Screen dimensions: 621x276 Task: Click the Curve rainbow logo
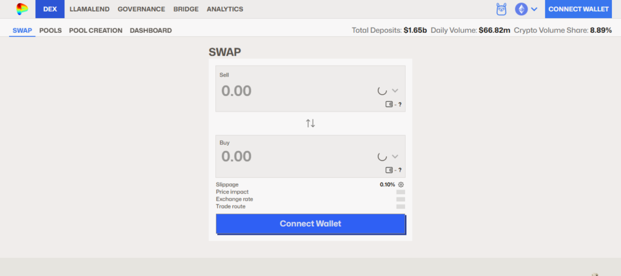pyautogui.click(x=22, y=9)
